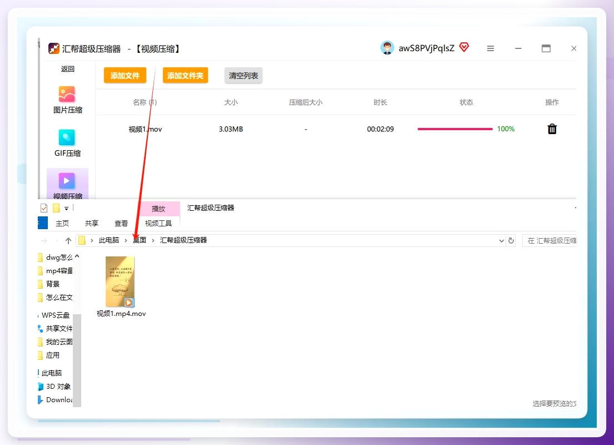Click the 100% compression progress bar
This screenshot has height=445, width=614.
455,129
